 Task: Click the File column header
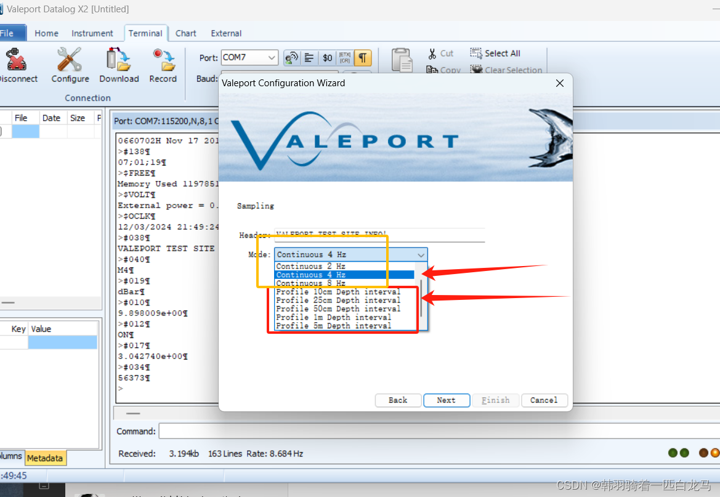pos(25,118)
